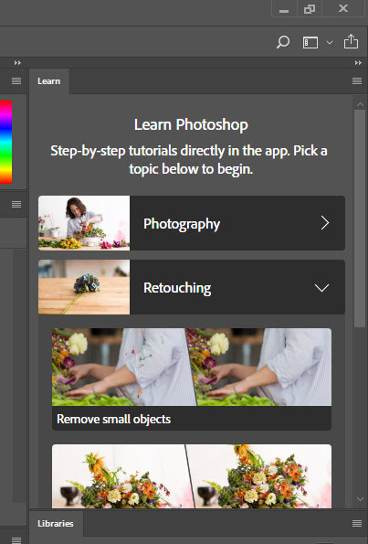Viewport: 368px width, 544px height.
Task: Open the panel menu below the color spectrum
Action: point(16,204)
